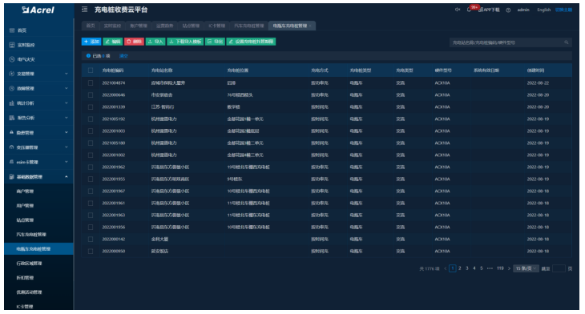Expand the 报告分析 sidebar menu
585x314 pixels.
38,118
